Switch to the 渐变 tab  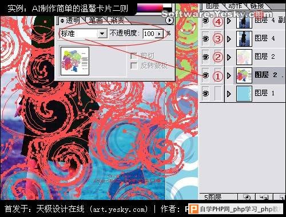118,20
